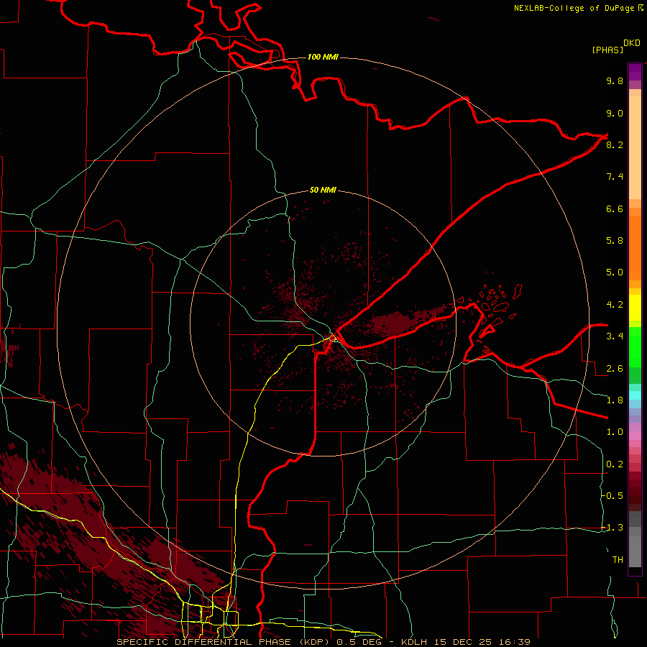Click the 6.6 scale value

[x=615, y=208]
